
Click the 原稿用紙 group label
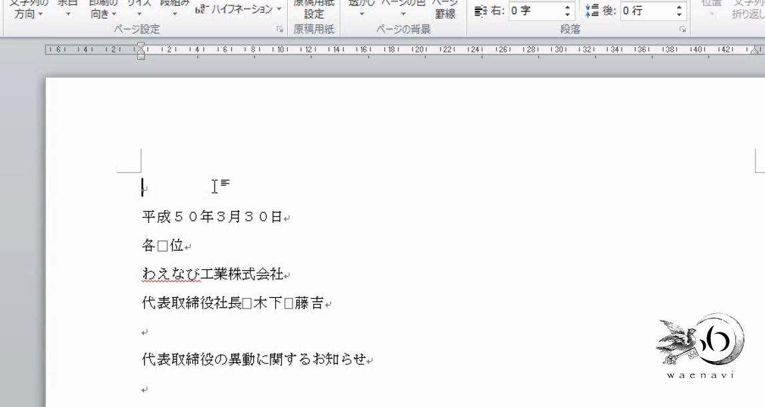coord(314,30)
